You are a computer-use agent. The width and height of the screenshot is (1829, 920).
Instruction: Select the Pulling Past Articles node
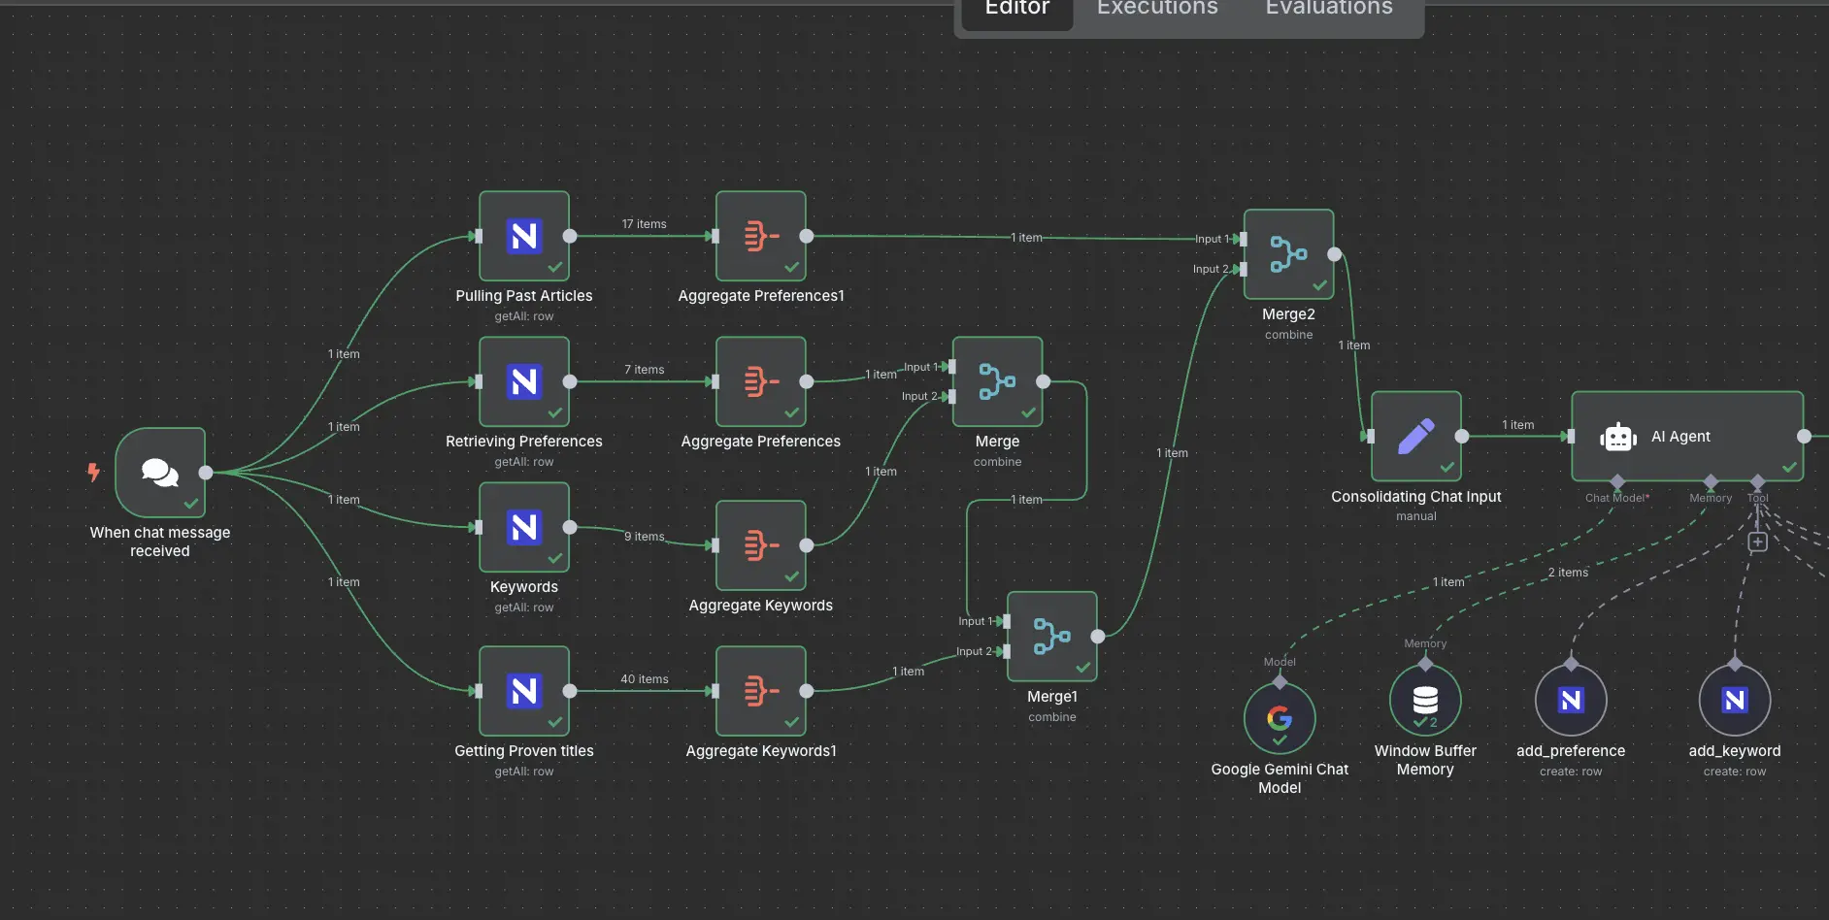tap(524, 236)
